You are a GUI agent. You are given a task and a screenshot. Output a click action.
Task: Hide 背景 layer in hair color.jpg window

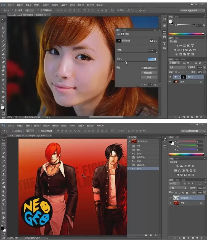[170, 81]
